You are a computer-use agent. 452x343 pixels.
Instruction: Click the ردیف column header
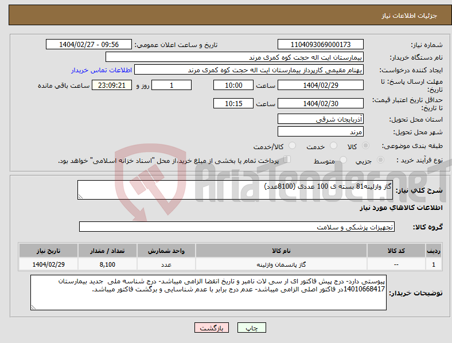[x=434, y=251]
